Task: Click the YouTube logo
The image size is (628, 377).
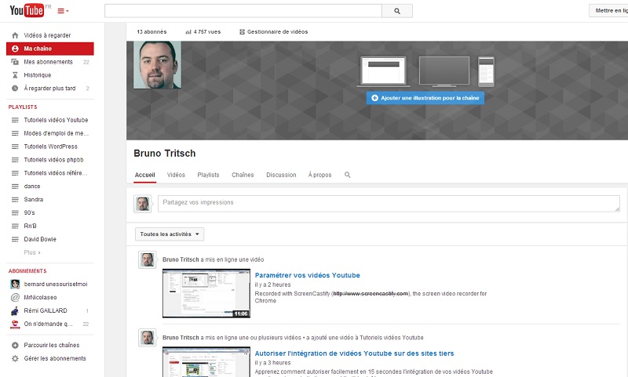Action: 27,10
